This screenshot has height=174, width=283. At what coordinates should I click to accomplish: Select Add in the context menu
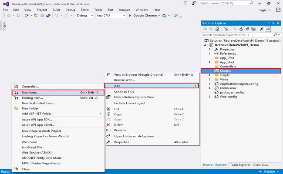(x=152, y=86)
